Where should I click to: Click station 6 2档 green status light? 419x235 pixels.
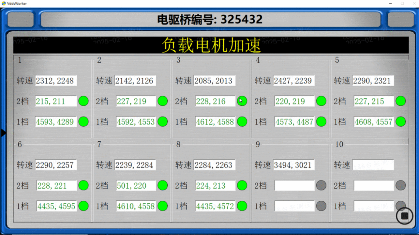pyautogui.click(x=83, y=185)
